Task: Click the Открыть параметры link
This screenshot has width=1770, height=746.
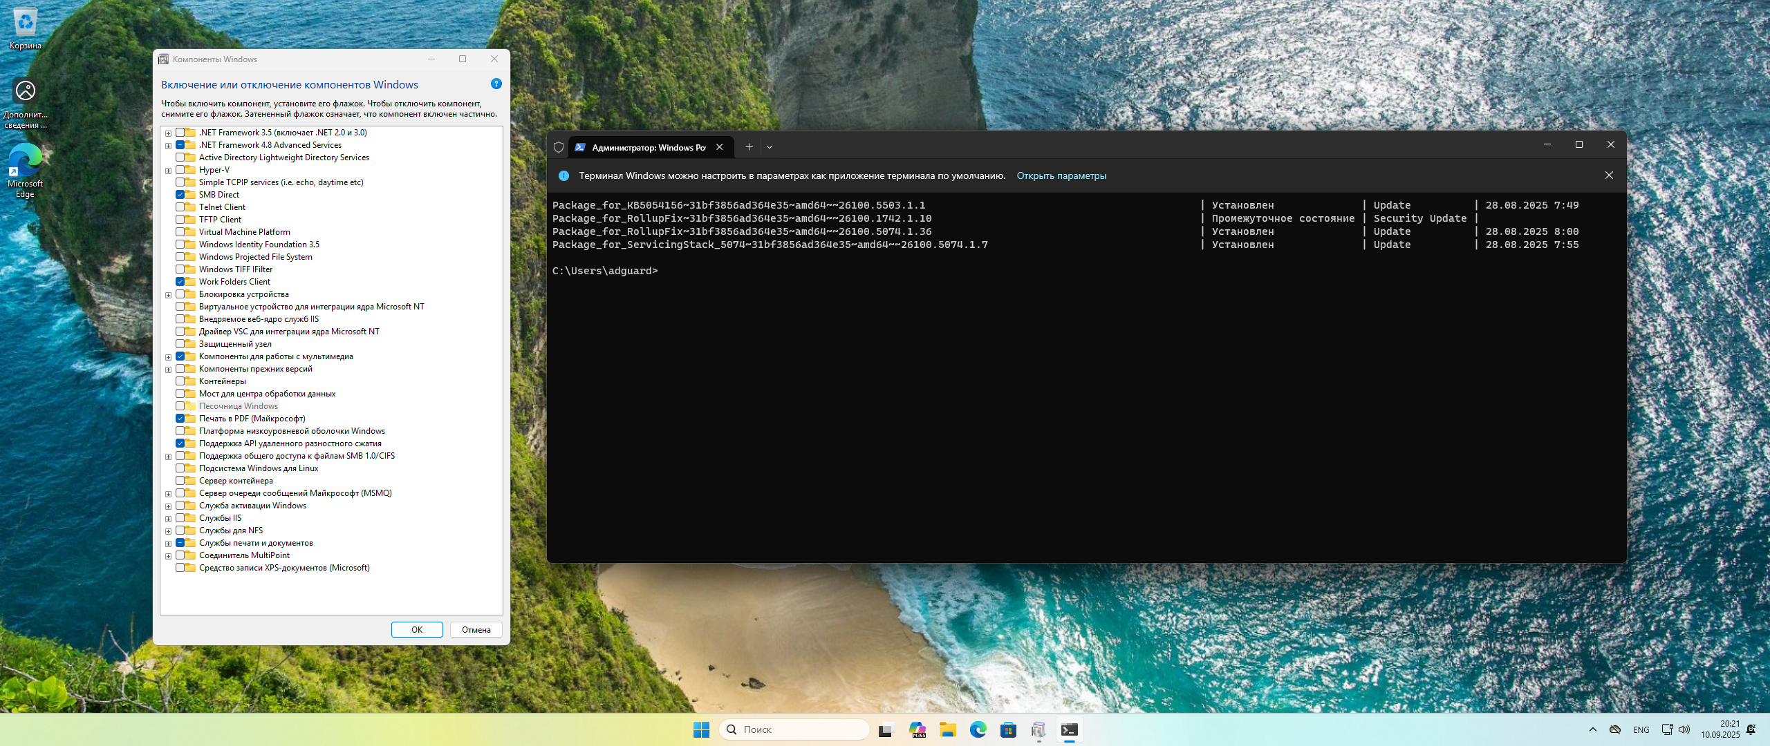Action: pyautogui.click(x=1061, y=175)
